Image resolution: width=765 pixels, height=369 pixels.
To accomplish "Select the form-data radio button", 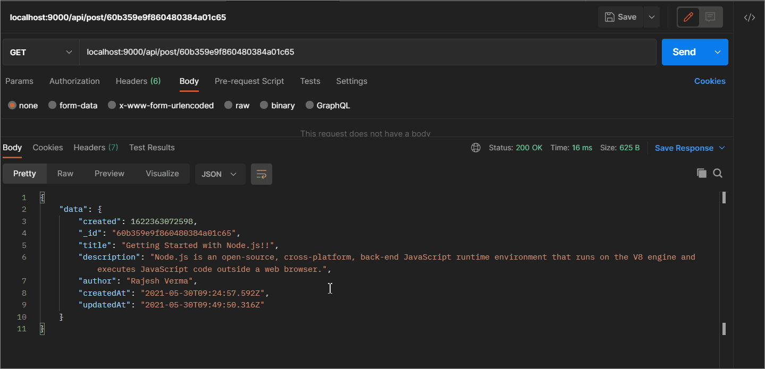I will (53, 105).
